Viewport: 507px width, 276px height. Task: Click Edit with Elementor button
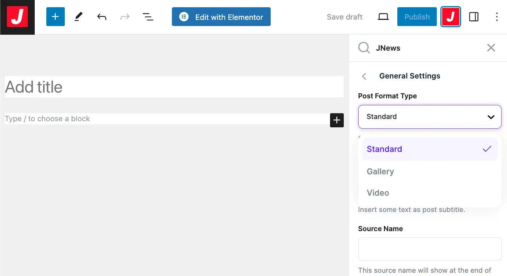pos(221,17)
